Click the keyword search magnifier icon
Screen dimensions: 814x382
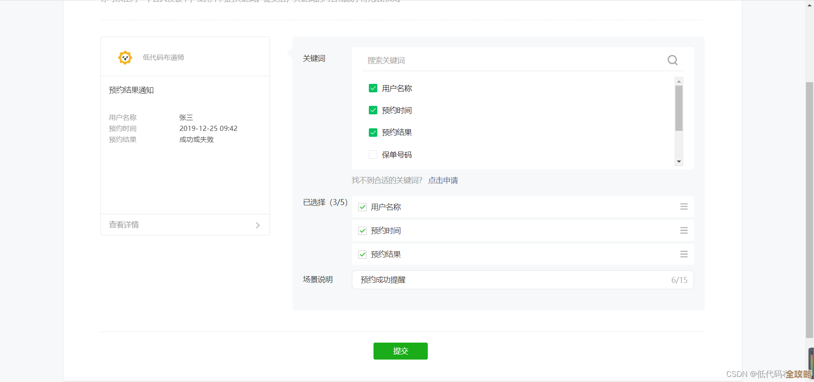(672, 60)
